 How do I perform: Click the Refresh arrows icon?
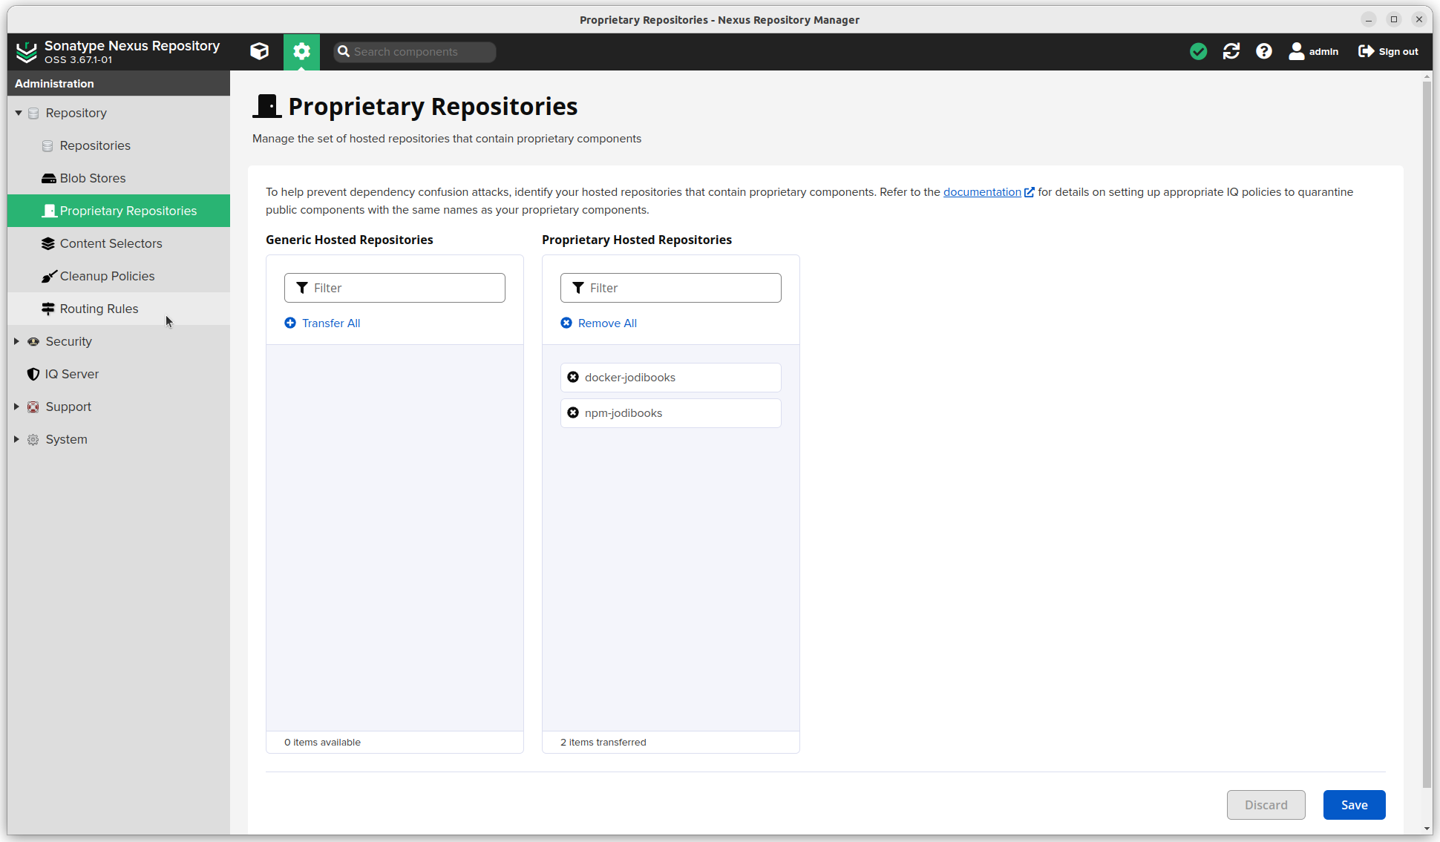[1231, 51]
